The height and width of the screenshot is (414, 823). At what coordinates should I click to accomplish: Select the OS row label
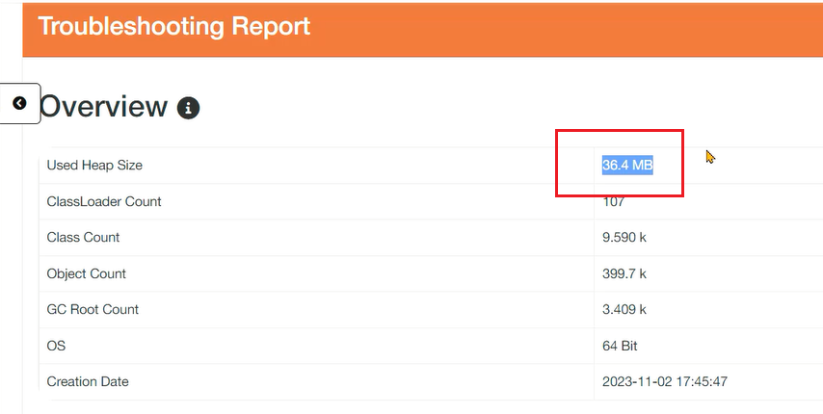tap(56, 346)
